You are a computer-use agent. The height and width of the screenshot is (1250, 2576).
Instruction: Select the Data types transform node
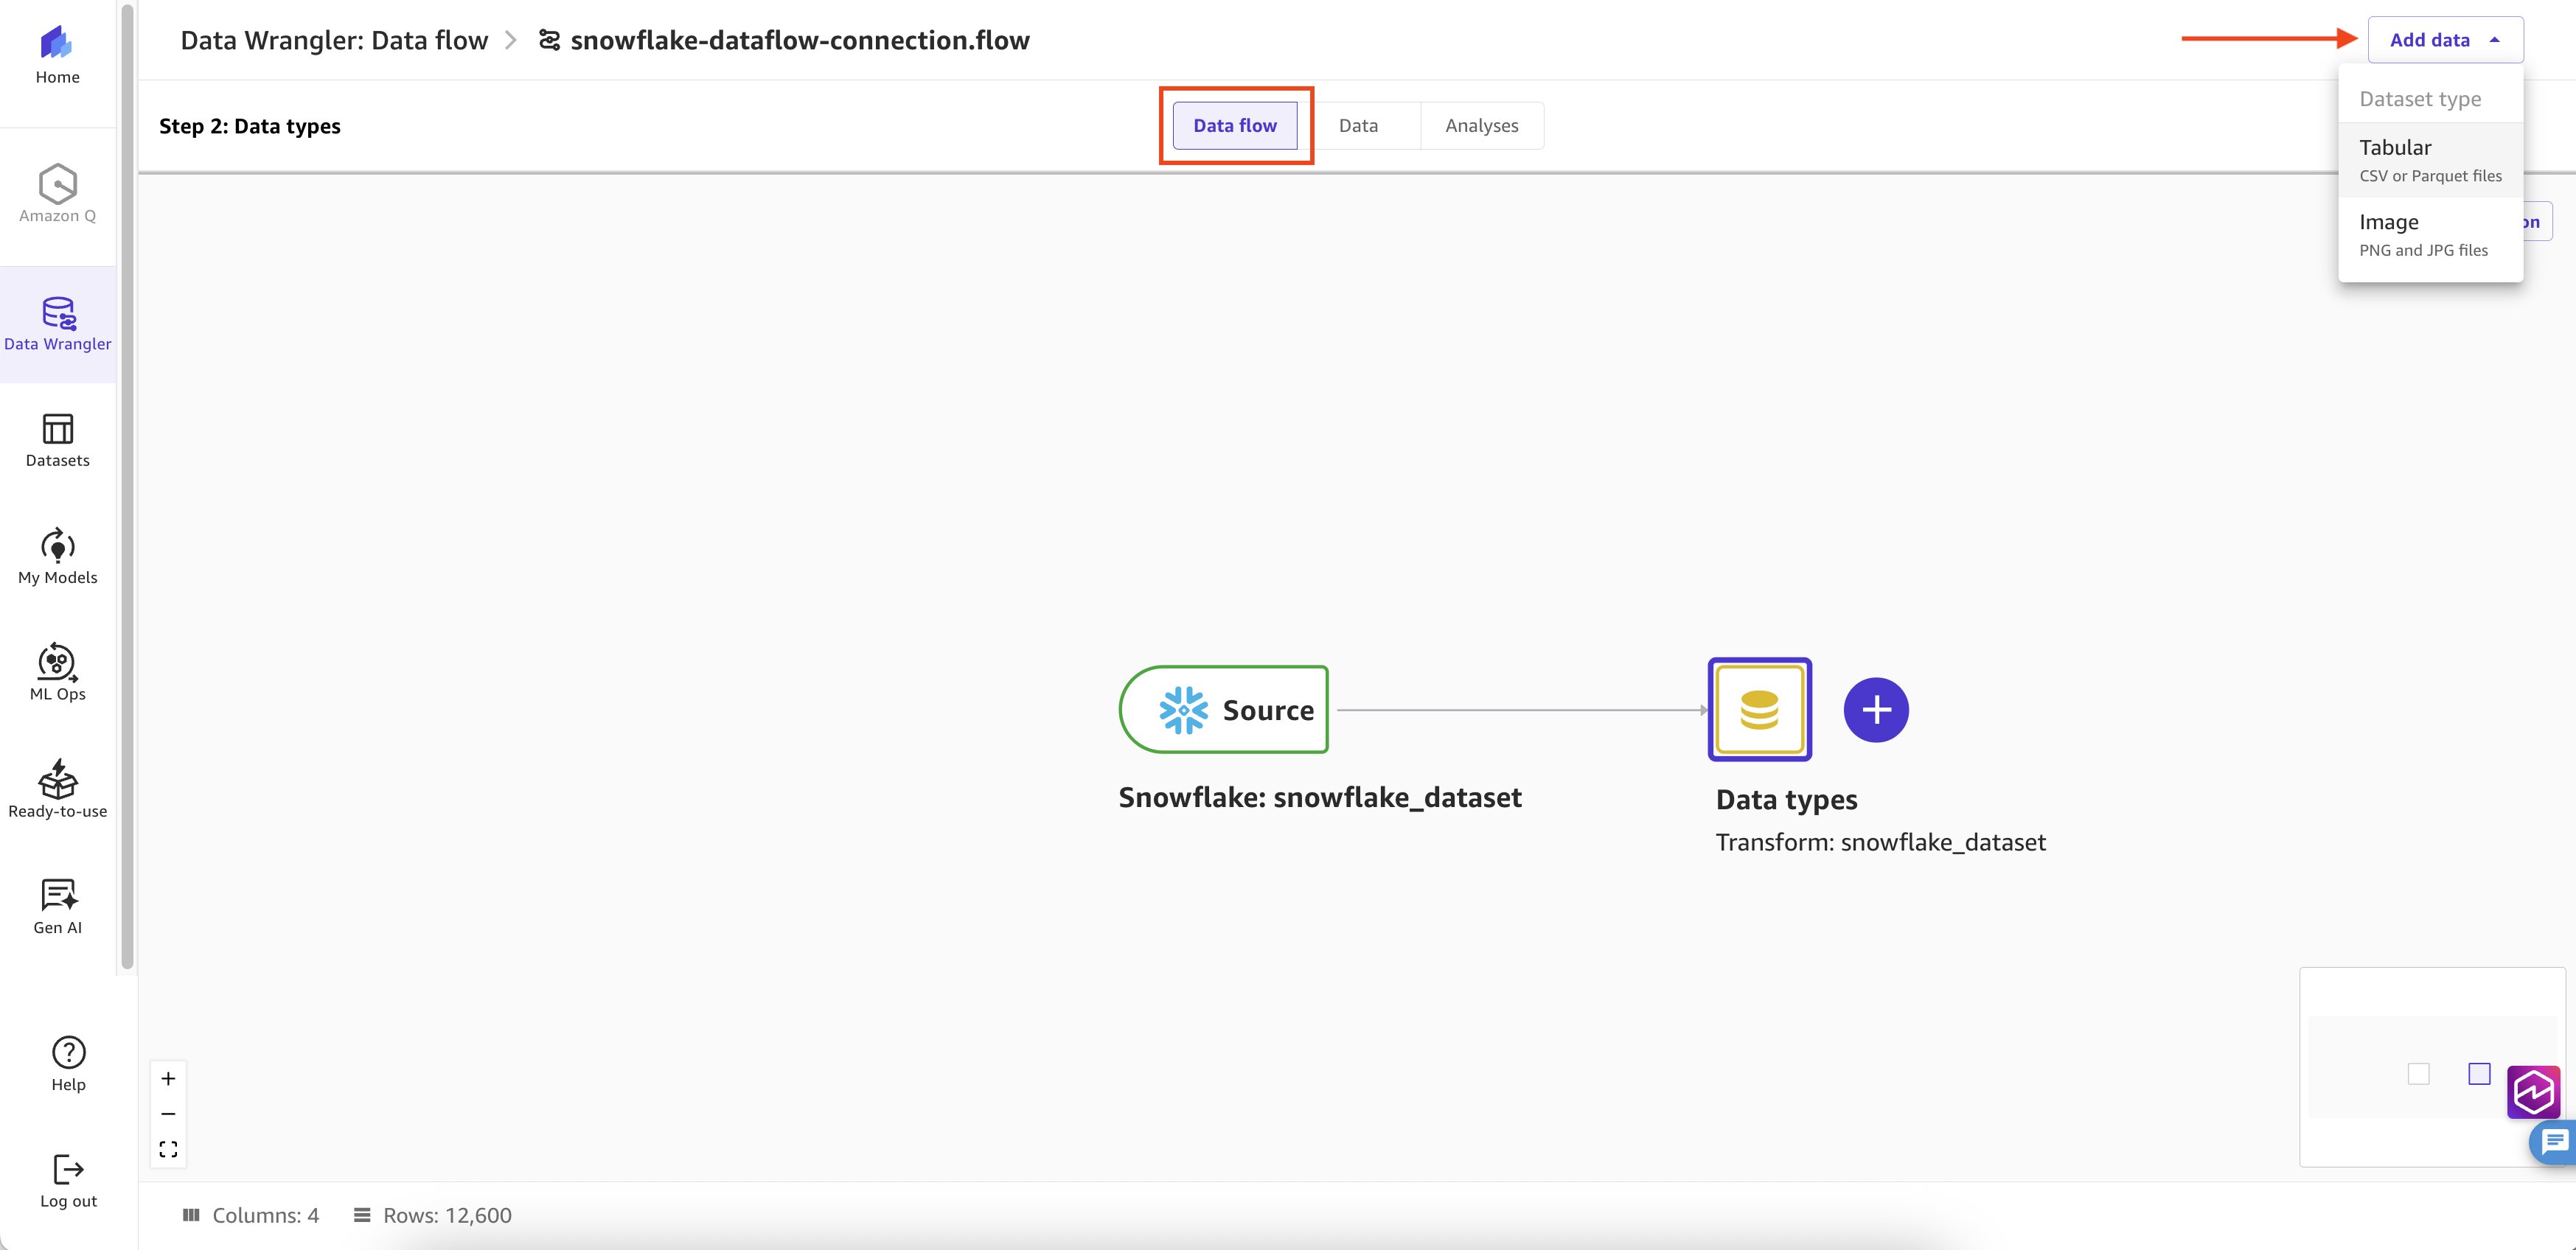[x=1759, y=709]
